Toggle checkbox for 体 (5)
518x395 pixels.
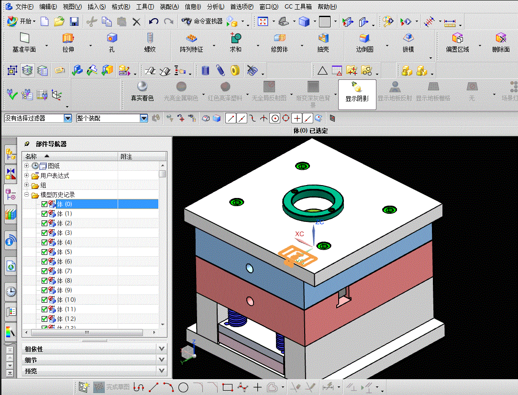coord(44,252)
